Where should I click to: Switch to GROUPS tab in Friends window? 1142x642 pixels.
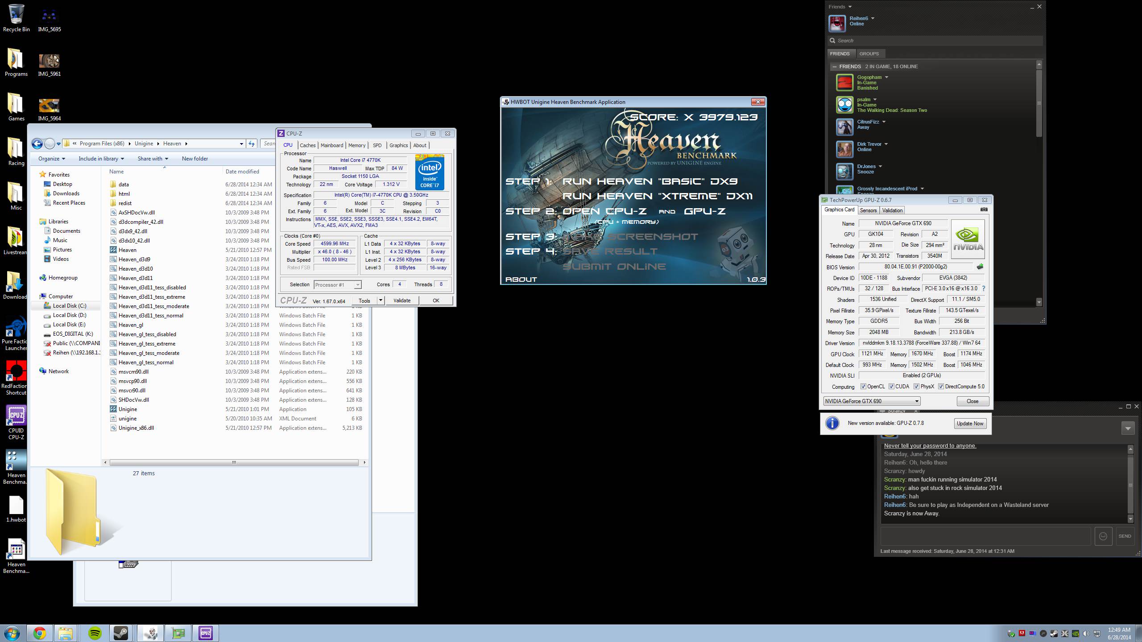[869, 53]
